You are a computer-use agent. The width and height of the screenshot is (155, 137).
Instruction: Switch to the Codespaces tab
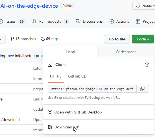126,52
